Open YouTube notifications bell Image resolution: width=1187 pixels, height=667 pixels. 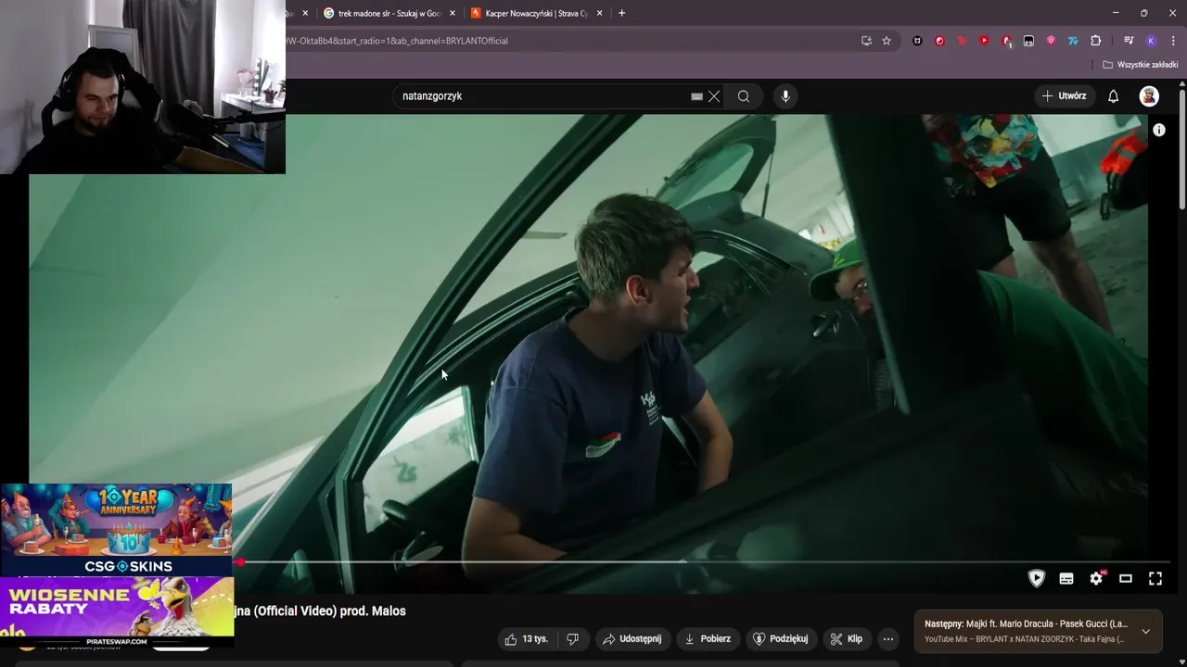tap(1114, 96)
